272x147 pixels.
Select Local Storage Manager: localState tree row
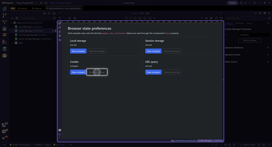click(33, 35)
